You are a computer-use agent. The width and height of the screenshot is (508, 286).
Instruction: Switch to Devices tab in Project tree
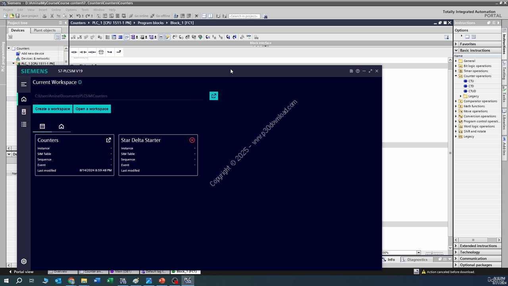coord(17,30)
